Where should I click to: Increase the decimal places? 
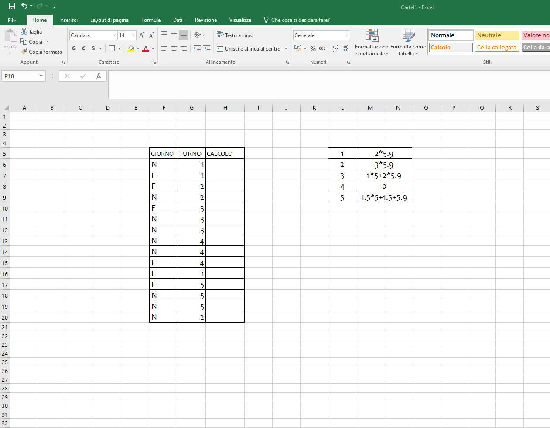click(x=335, y=48)
